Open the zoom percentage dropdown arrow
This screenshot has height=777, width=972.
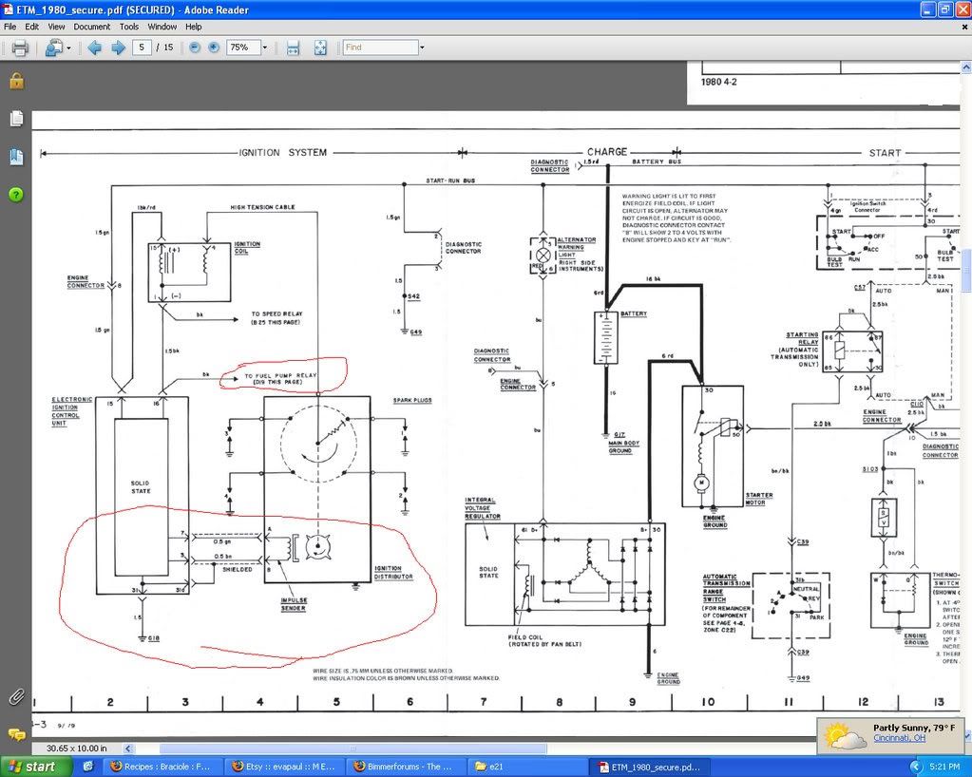(x=265, y=47)
